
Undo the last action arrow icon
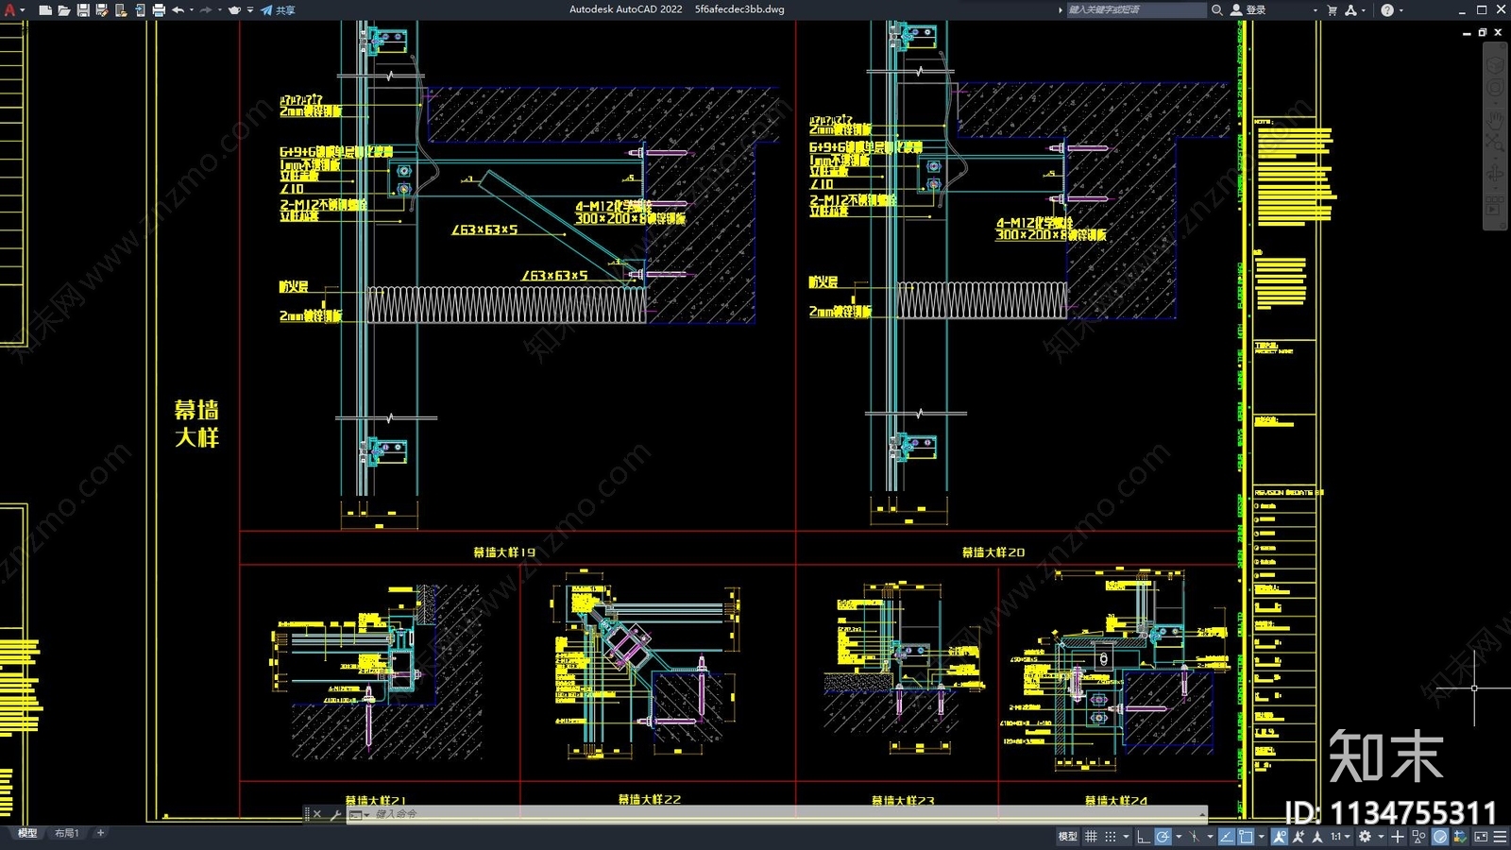pos(178,10)
